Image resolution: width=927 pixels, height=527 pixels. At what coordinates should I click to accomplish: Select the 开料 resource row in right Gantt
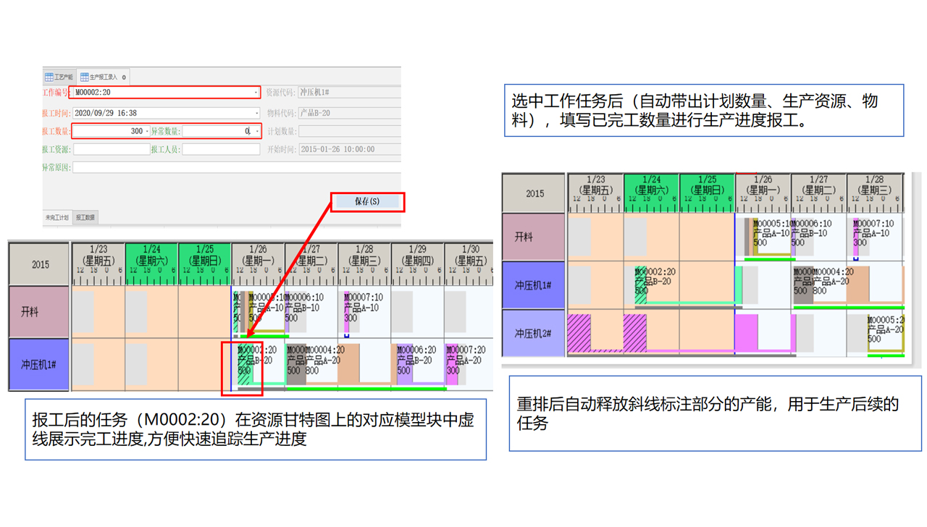[x=533, y=237]
